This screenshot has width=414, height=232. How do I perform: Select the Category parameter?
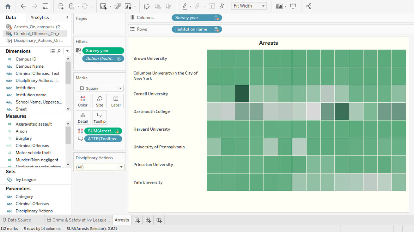point(24,197)
